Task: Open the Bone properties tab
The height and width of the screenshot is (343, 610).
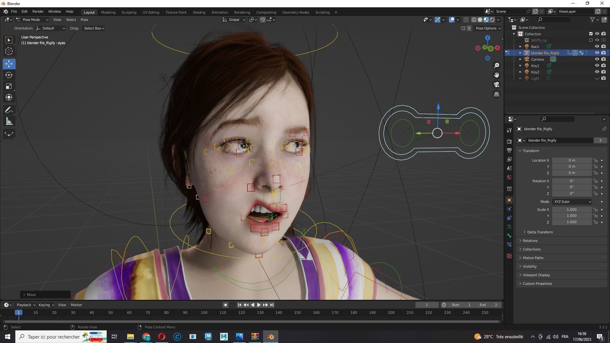Action: [509, 236]
